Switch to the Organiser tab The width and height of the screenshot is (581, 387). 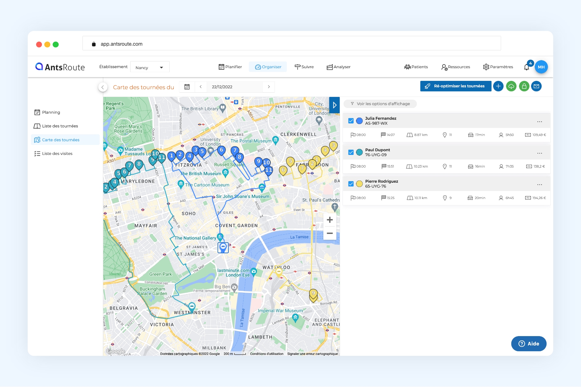click(268, 67)
